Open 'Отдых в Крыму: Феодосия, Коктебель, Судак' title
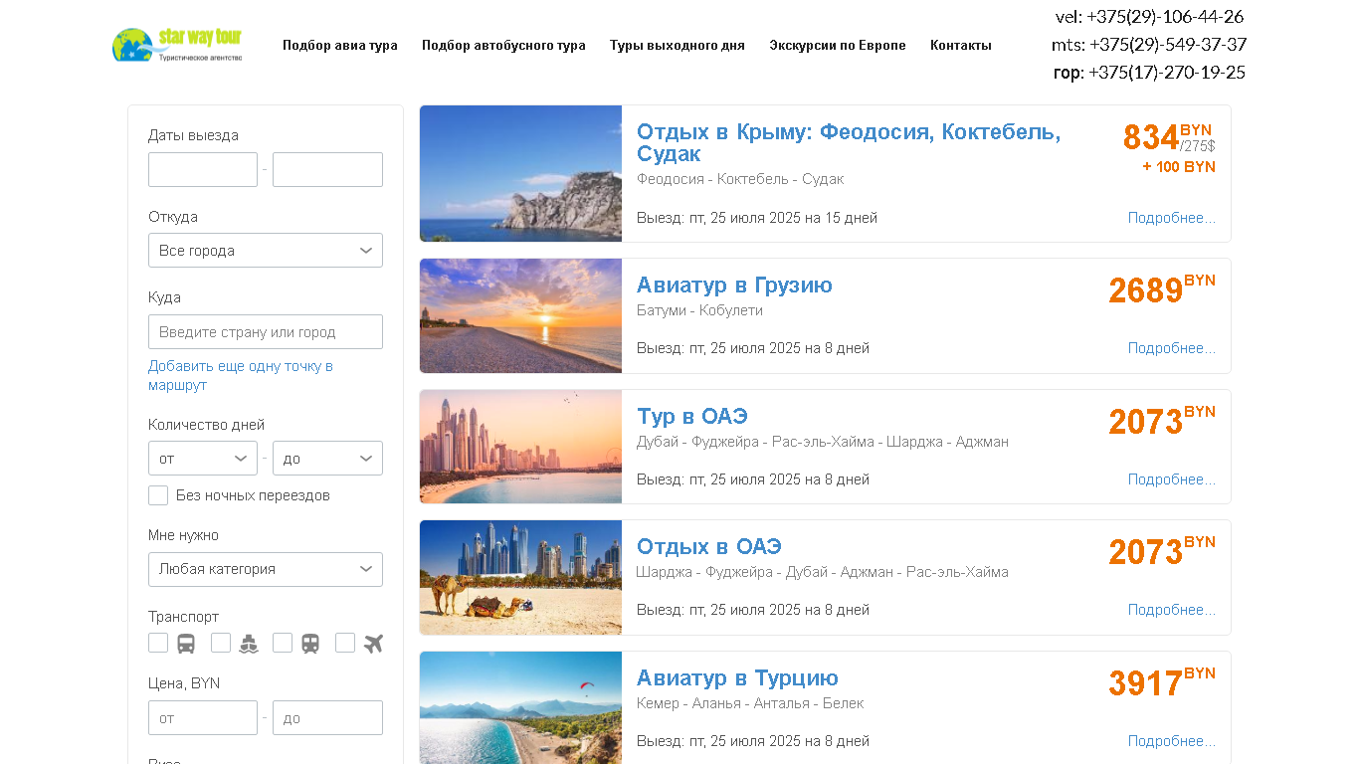The width and height of the screenshot is (1359, 764). click(x=849, y=143)
